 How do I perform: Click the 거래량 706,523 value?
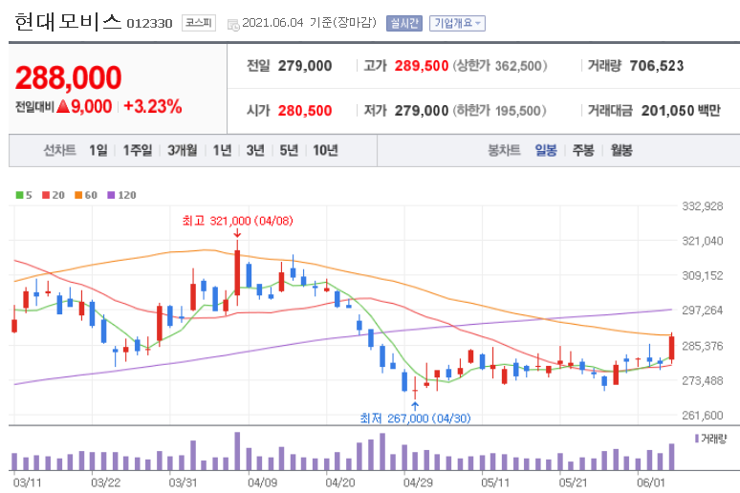(x=657, y=66)
